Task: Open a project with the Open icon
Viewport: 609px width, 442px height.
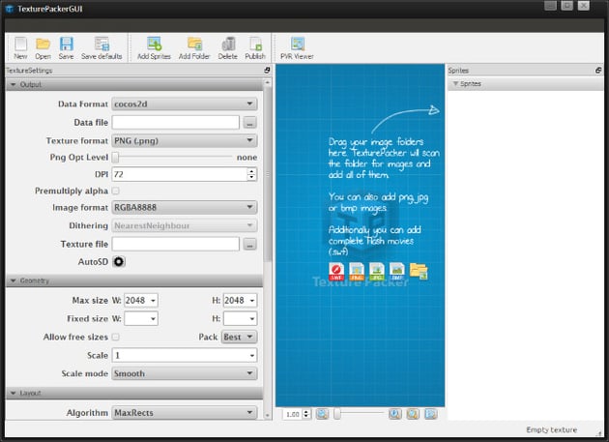Action: pyautogui.click(x=43, y=47)
